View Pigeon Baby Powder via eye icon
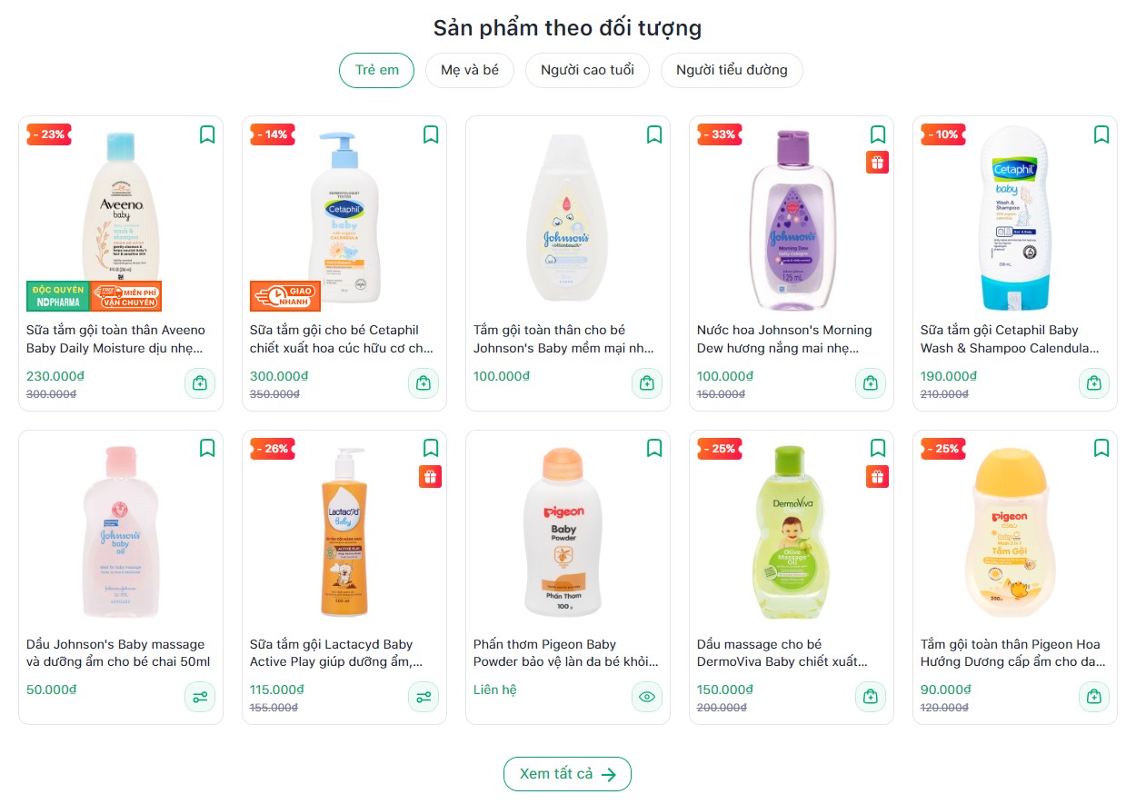 pos(646,698)
